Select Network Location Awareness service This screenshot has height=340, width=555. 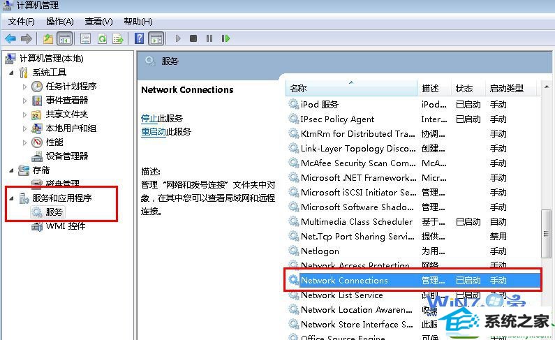pos(413,310)
